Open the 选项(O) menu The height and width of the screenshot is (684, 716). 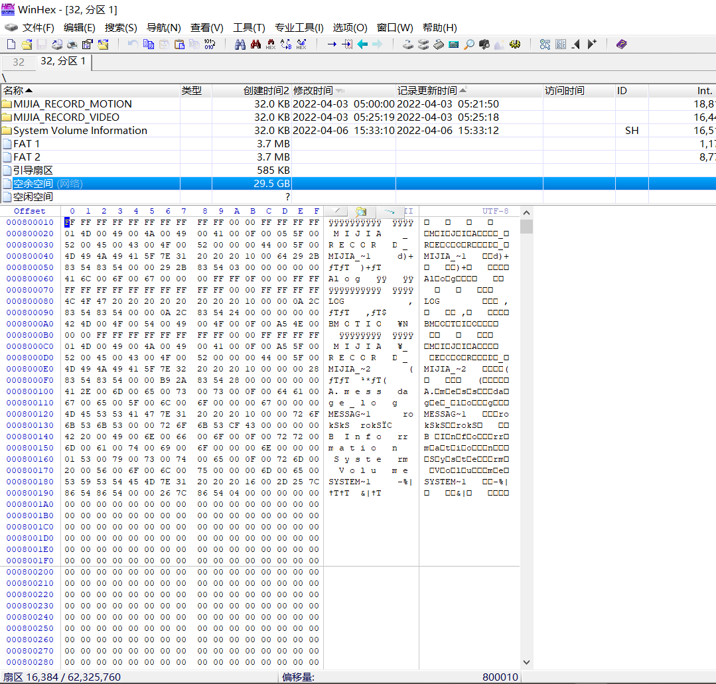click(x=350, y=28)
